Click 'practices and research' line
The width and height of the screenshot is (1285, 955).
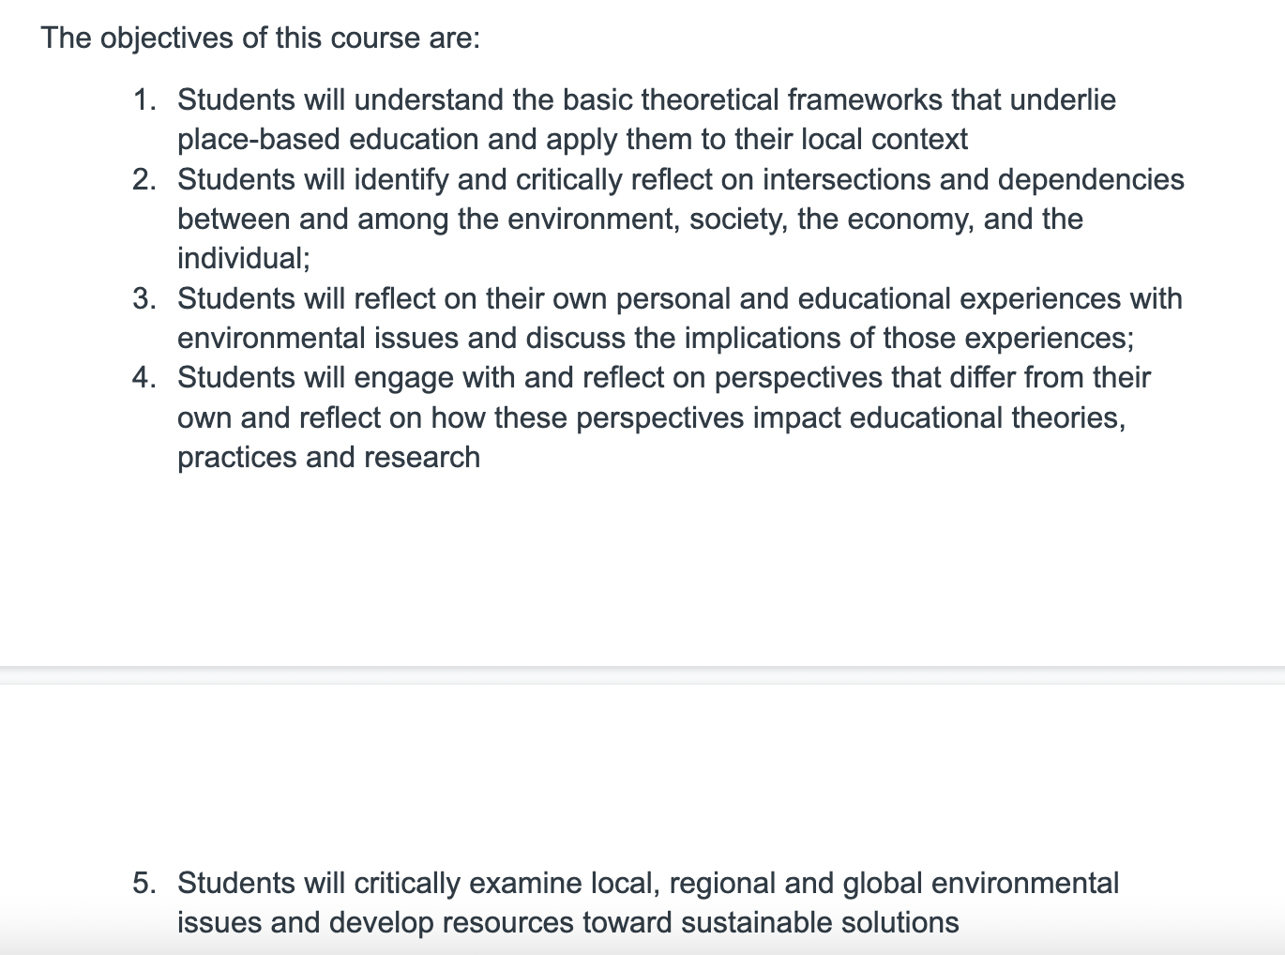(x=328, y=457)
